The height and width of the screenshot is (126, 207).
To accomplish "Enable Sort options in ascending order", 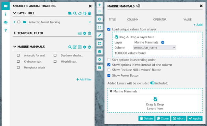I will [109, 60].
